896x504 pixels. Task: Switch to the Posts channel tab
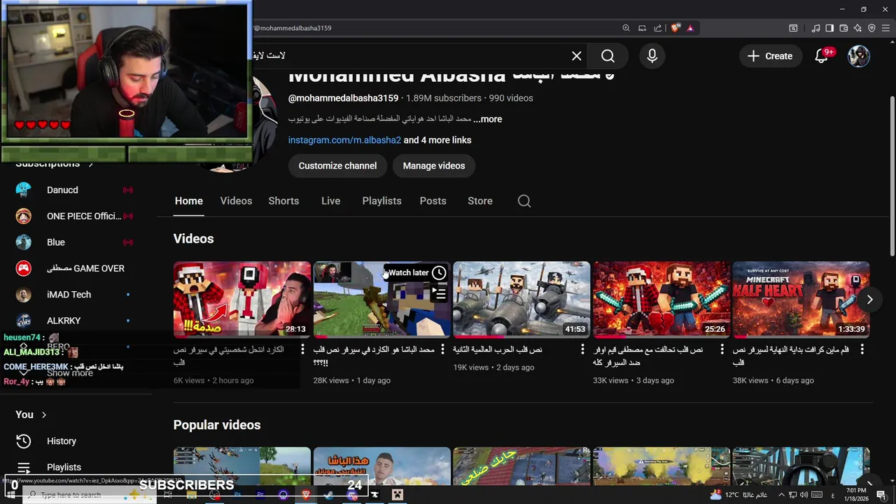coord(433,201)
